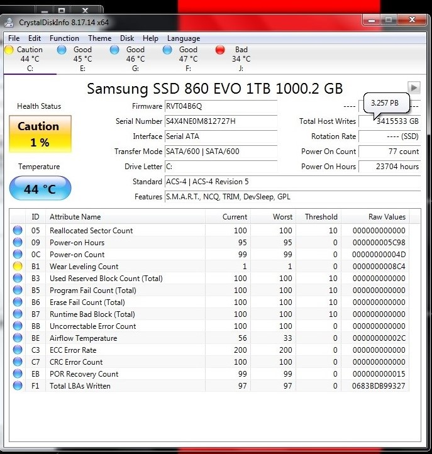This screenshot has width=432, height=454.
Task: Click the Raw Values column header
Action: pyautogui.click(x=375, y=216)
